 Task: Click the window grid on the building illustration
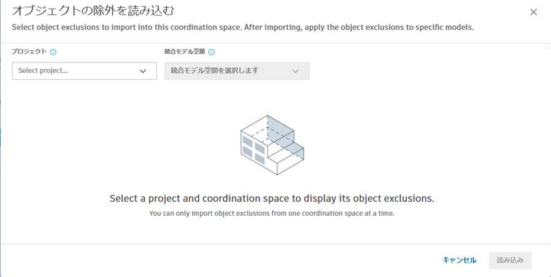[x=253, y=150]
